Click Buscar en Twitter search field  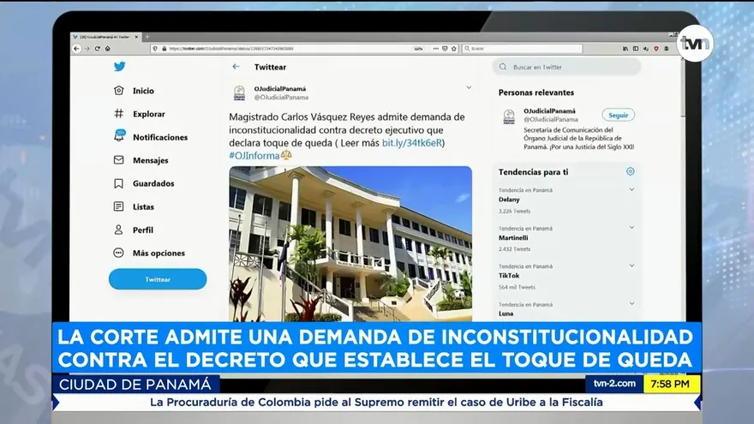[566, 67]
